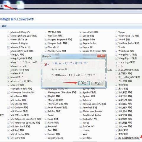
Task: Select the PMingLiU-ExtB font name
Action: tap(58, 104)
